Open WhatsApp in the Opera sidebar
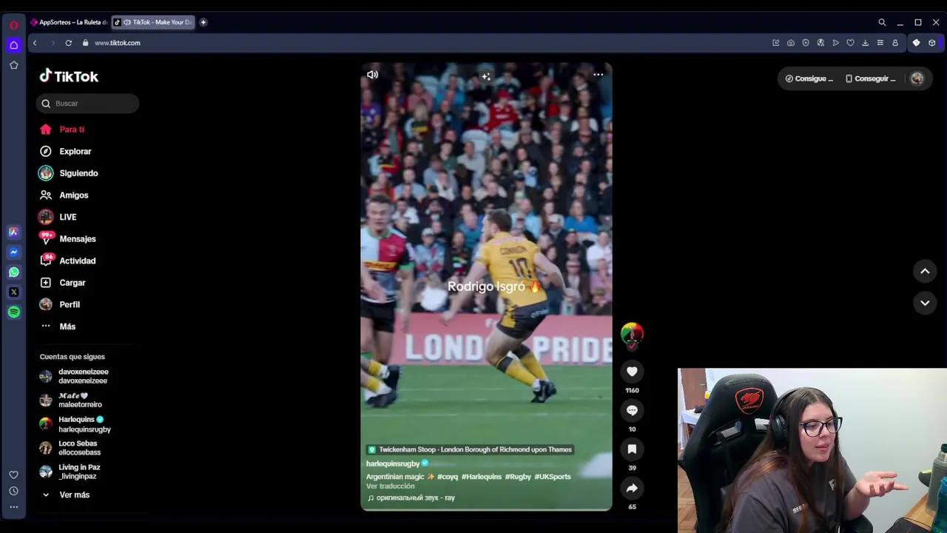 click(x=13, y=272)
